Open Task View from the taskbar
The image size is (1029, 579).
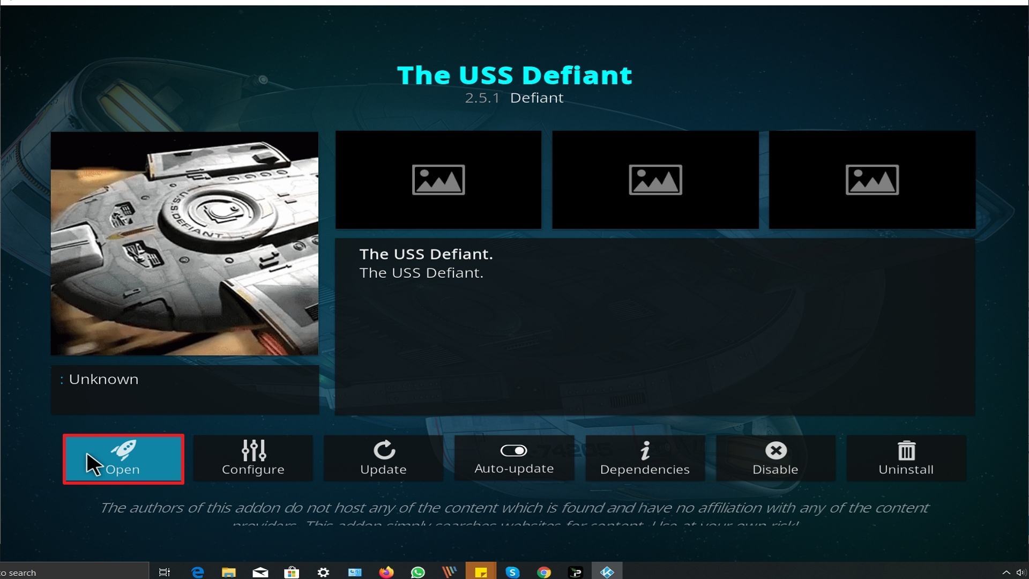[165, 572]
